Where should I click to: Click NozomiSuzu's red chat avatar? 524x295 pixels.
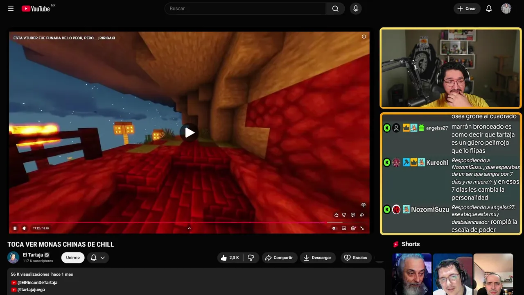[x=396, y=209]
